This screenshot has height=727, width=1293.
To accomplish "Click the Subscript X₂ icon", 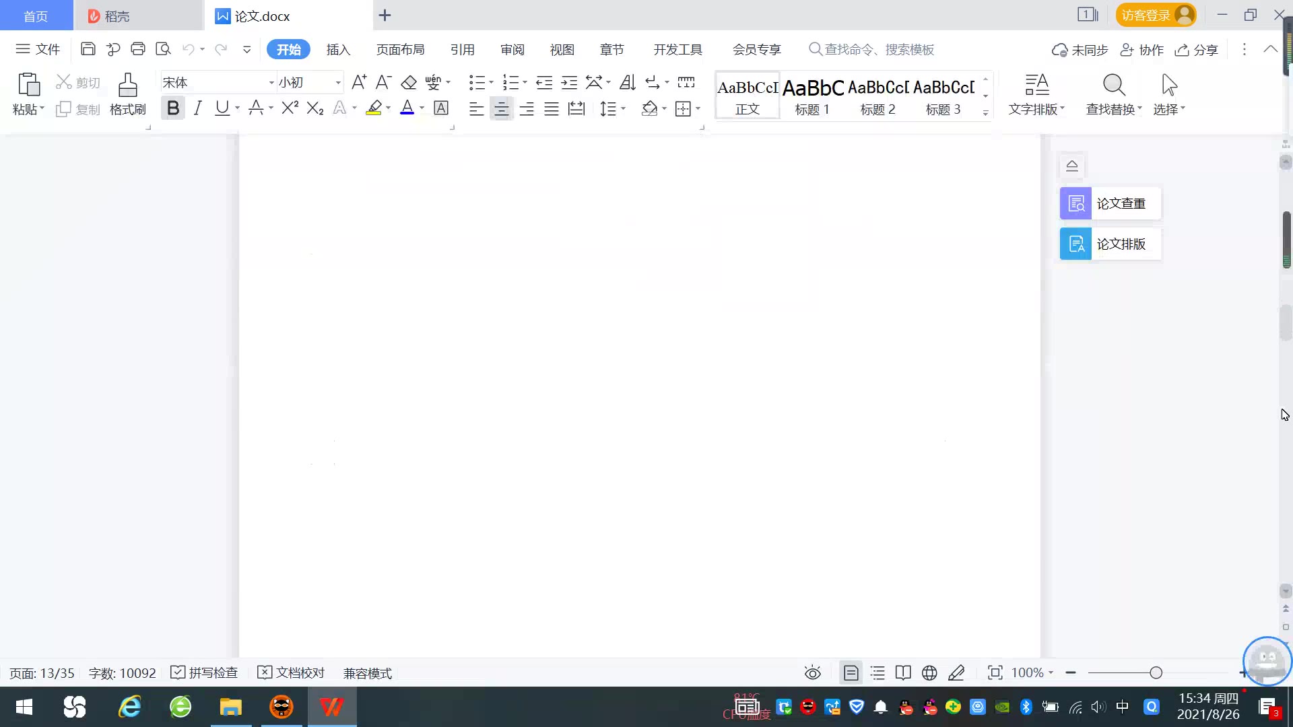I will [x=315, y=108].
